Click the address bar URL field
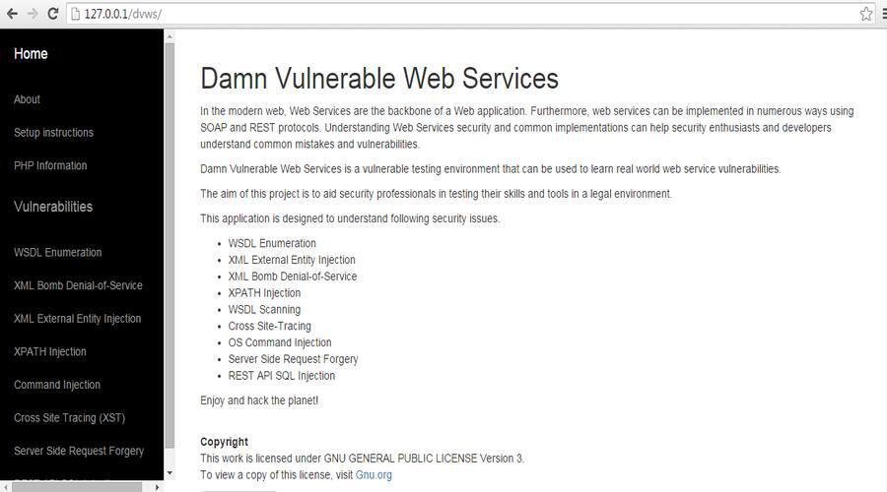This screenshot has height=492, width=887. (464, 14)
